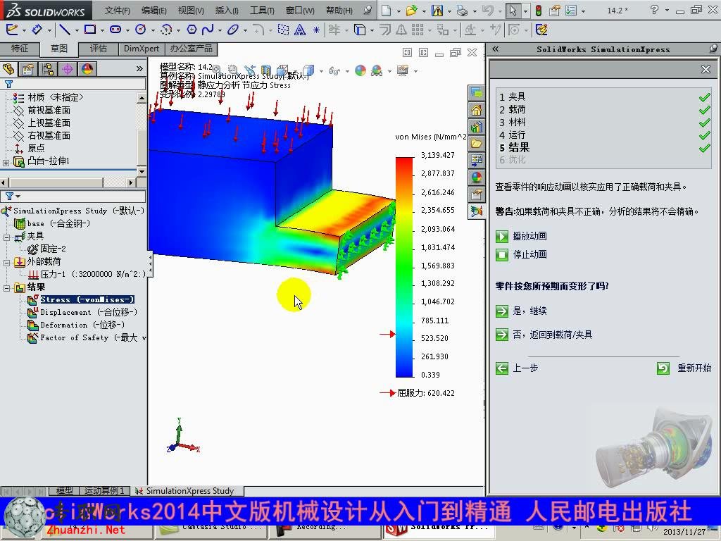Image resolution: width=721 pixels, height=541 pixels.
Task: Open the Design Library task pane tab
Action: [x=477, y=127]
